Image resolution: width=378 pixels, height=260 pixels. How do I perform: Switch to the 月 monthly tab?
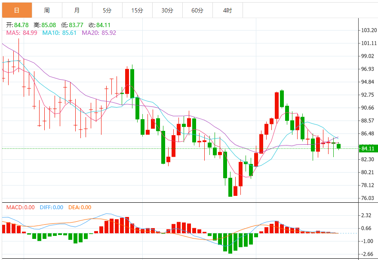click(x=77, y=10)
